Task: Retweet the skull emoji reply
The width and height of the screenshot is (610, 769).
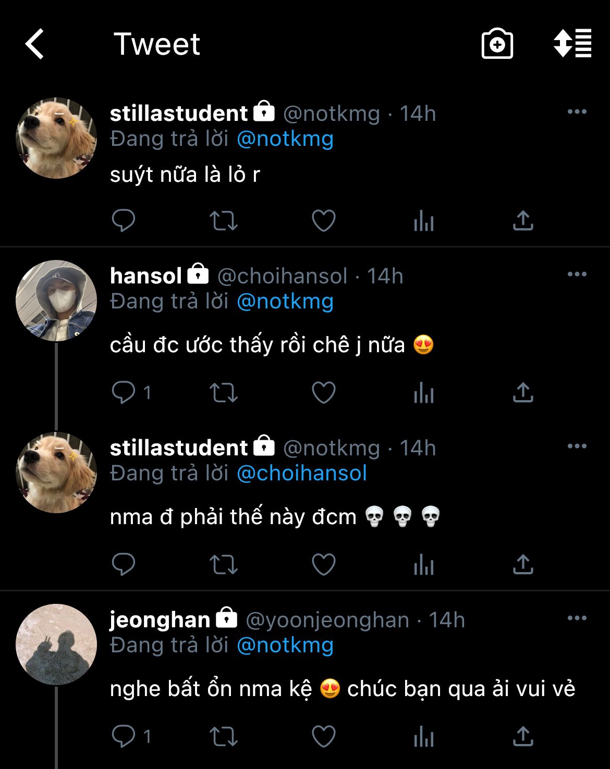Action: click(x=223, y=564)
